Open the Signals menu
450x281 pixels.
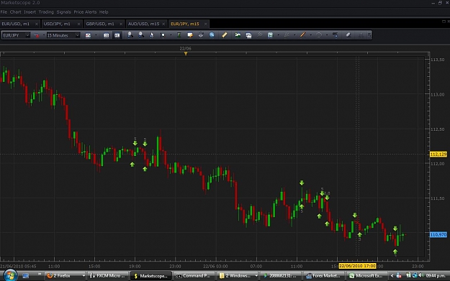pos(63,11)
